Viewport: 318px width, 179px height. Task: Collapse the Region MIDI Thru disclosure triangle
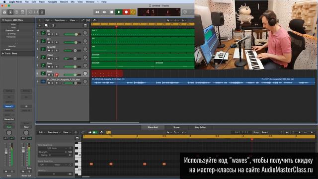(x=3, y=20)
